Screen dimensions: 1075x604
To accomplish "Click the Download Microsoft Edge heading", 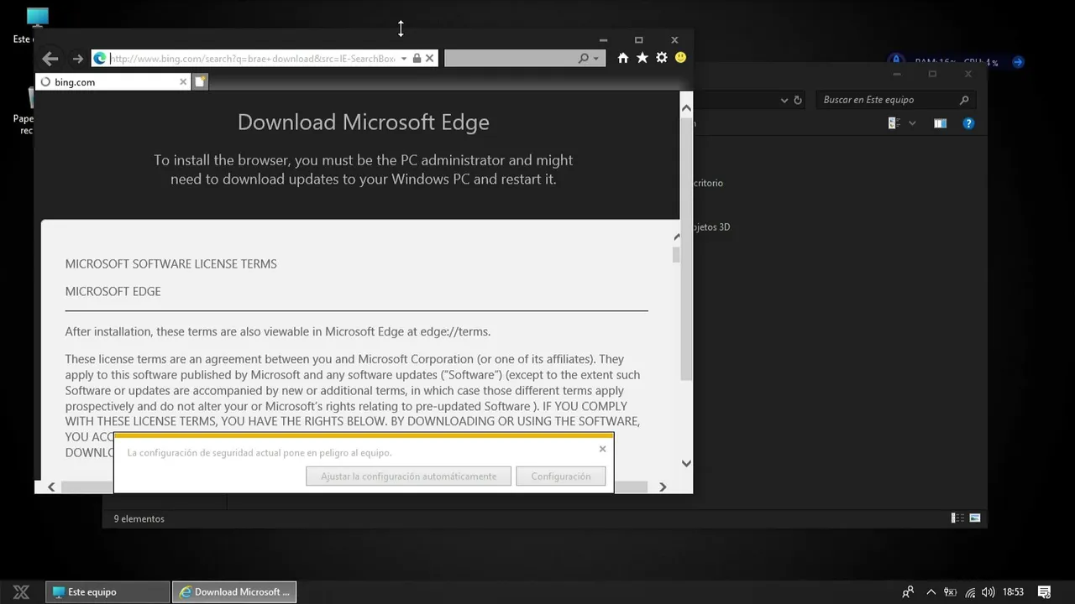I will (x=364, y=122).
